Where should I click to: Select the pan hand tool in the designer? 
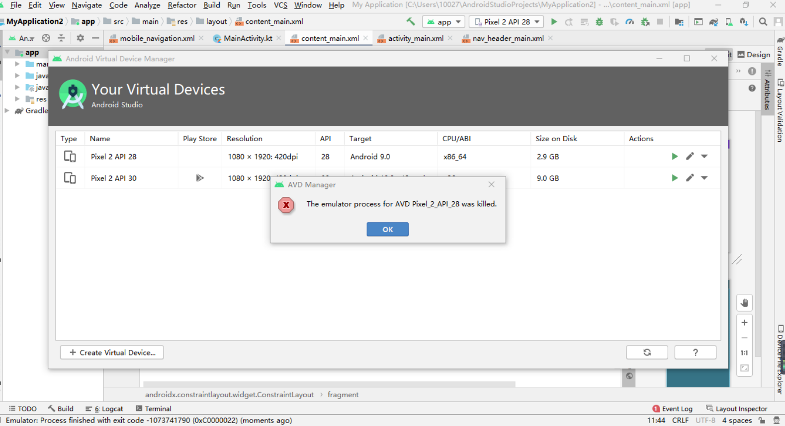click(744, 303)
